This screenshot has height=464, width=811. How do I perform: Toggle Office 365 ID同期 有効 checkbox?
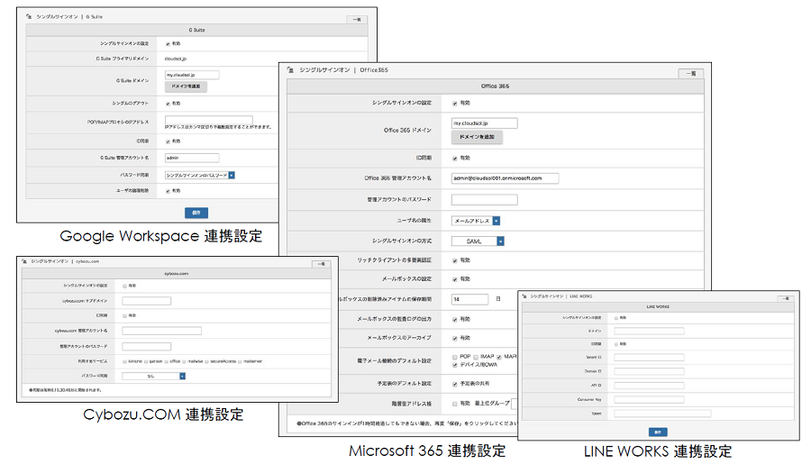tap(455, 159)
